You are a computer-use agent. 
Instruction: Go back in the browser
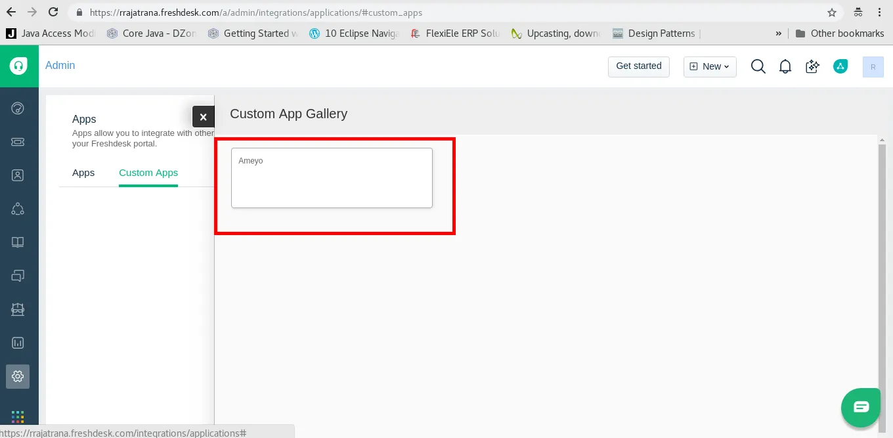click(11, 12)
